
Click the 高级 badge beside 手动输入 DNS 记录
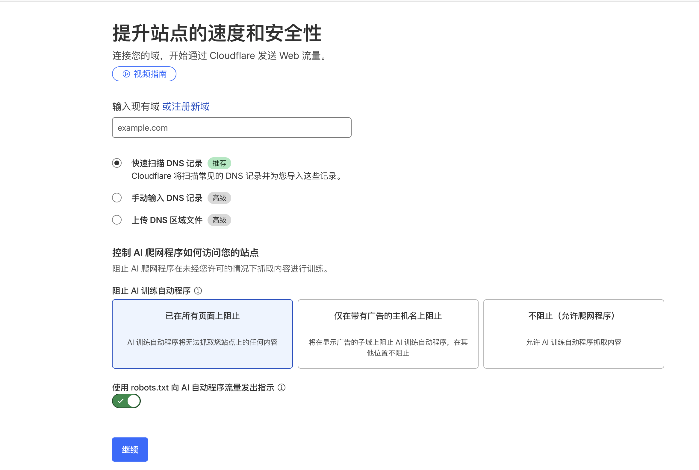[x=219, y=198]
